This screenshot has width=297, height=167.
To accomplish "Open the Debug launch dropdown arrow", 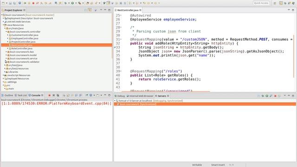I will [x=69, y=3].
